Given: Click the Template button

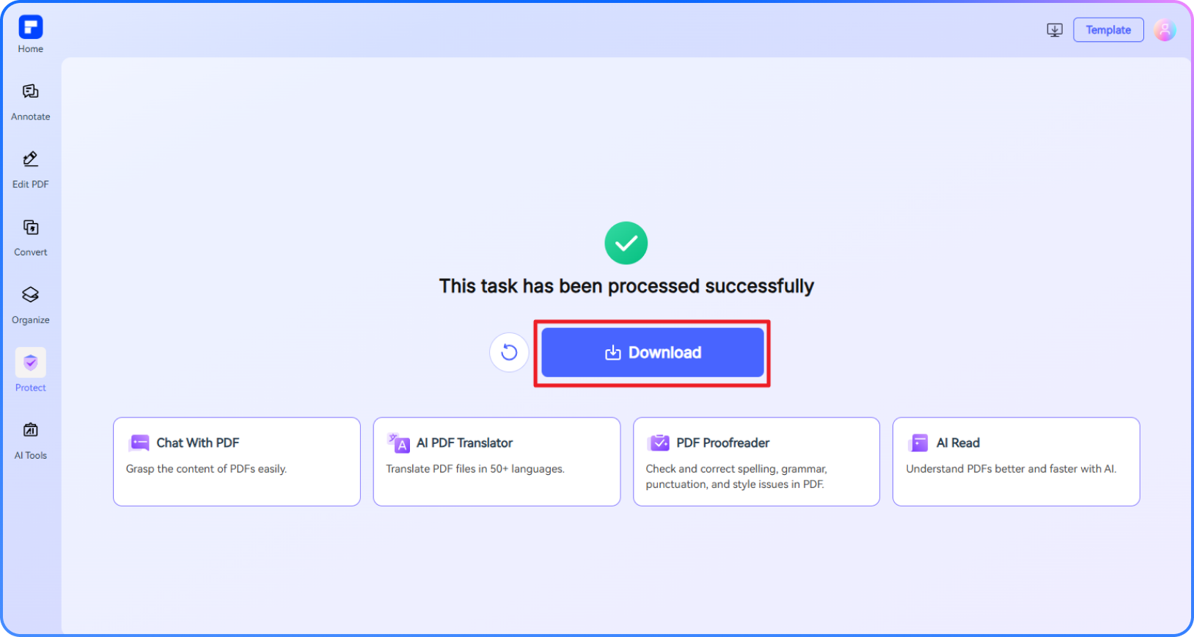Looking at the screenshot, I should pyautogui.click(x=1108, y=30).
